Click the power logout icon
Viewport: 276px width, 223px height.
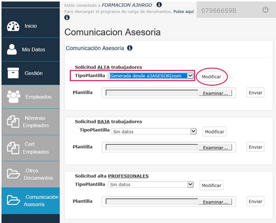click(x=265, y=10)
